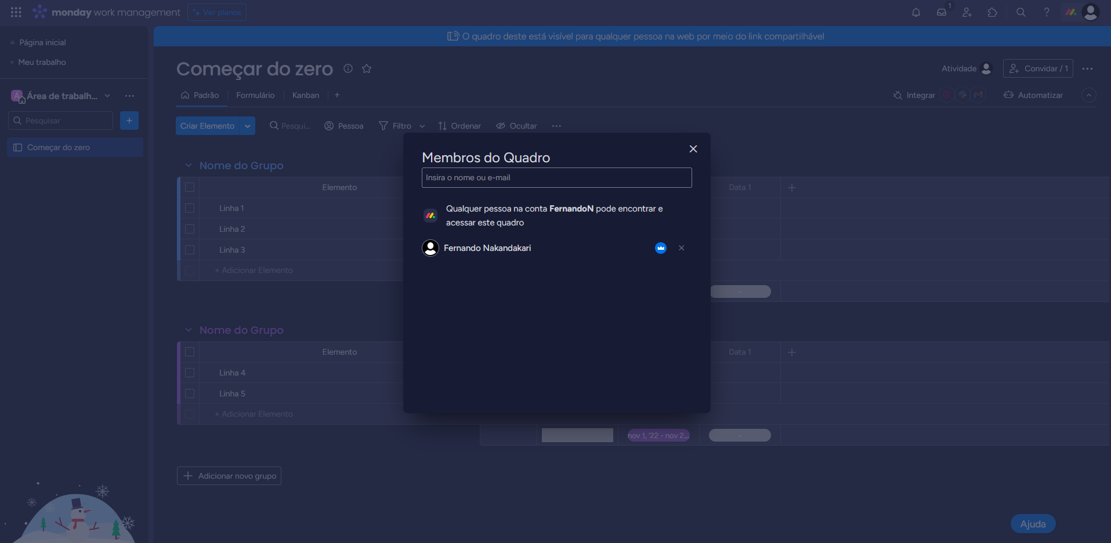Go to Página inicial
The image size is (1111, 543).
(x=42, y=42)
